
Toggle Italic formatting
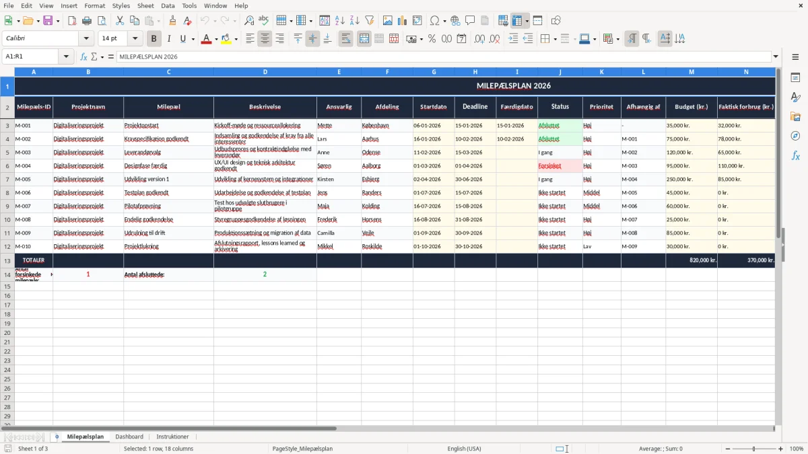168,39
